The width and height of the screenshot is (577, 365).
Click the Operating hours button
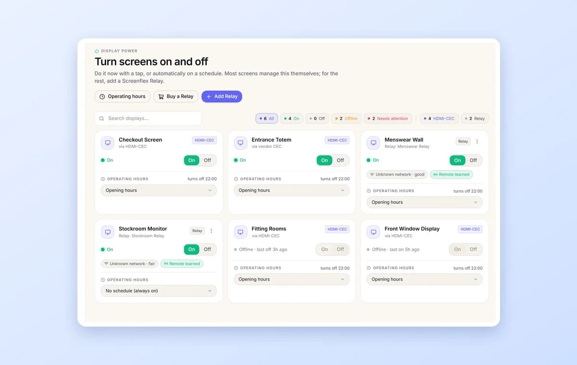[122, 97]
